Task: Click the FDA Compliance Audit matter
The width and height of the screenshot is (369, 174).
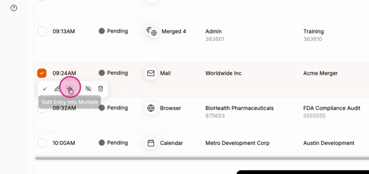Action: click(332, 108)
